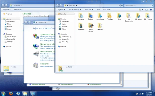Click back button in Jesse Hsu window
The height and width of the screenshot is (96, 155).
[57, 5]
